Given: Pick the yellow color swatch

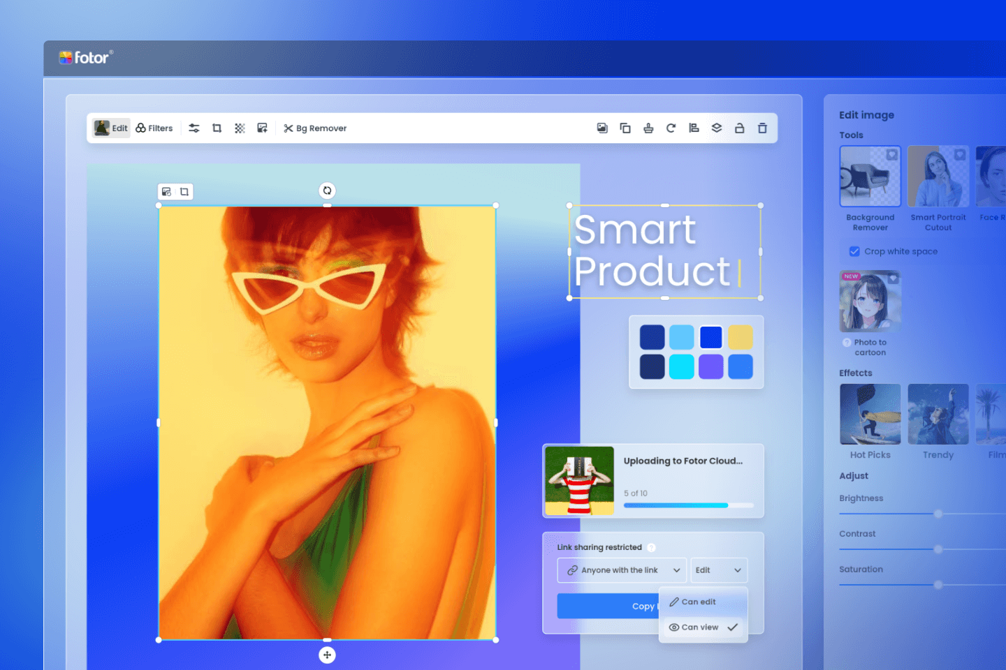Looking at the screenshot, I should 741,337.
